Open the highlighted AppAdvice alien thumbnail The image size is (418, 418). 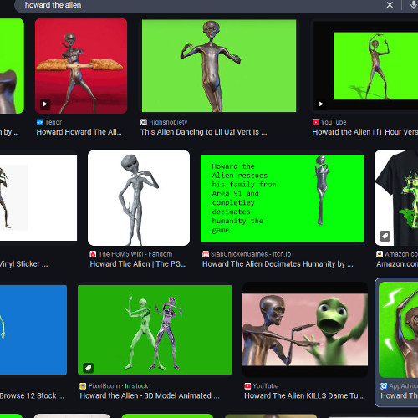point(399,329)
